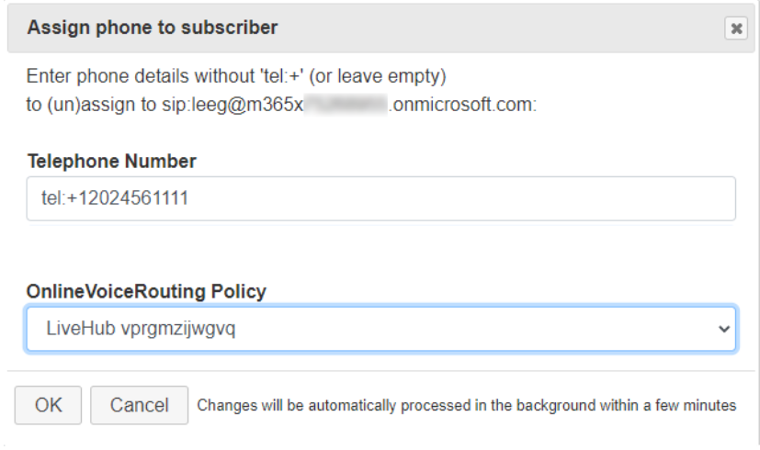Dismiss the dialog with the Cancel button
The height and width of the screenshot is (450, 760).
coord(139,405)
